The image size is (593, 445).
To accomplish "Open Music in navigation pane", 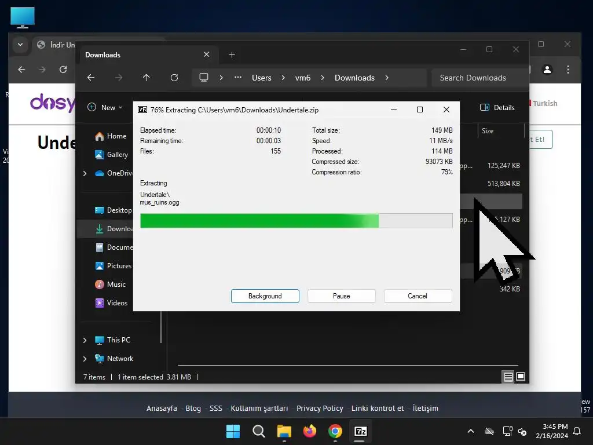I will [x=111, y=284].
